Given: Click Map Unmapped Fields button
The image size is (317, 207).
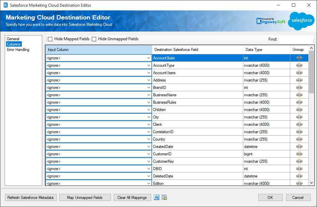Looking at the screenshot, I should pyautogui.click(x=85, y=198).
